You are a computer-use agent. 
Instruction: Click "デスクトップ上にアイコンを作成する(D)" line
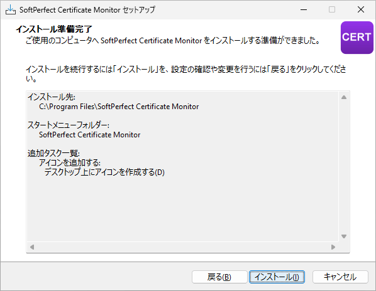point(104,172)
